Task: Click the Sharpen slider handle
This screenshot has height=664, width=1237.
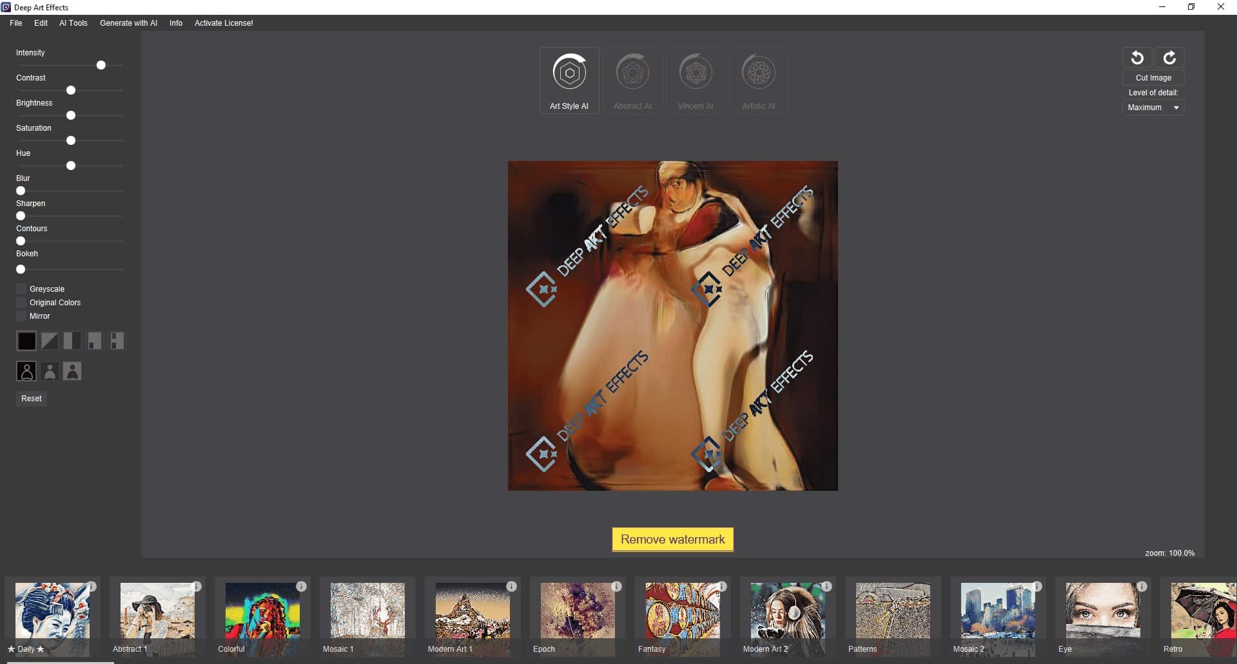Action: point(21,216)
